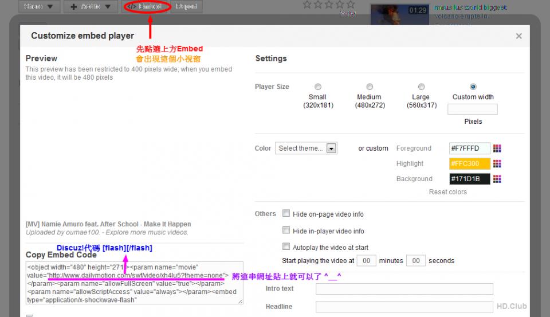Screen dimensions: 550x317
Task: Open the Share dropdown in top bar
Action: click(39, 6)
